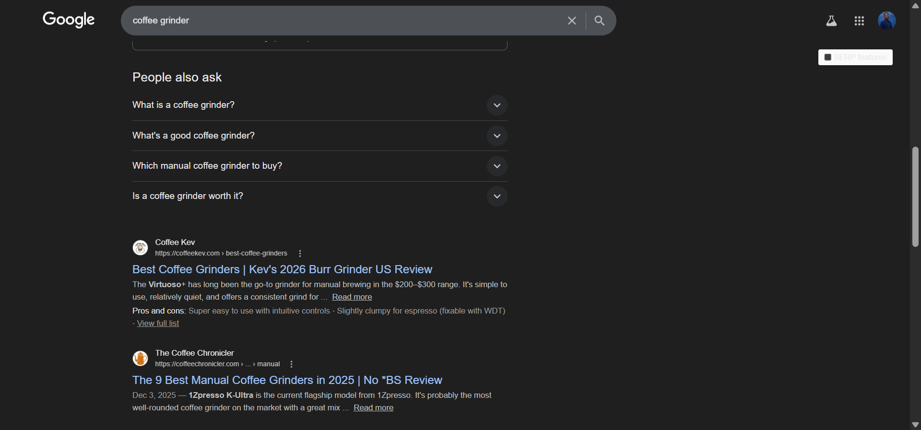
Task: Click the Google logo
Action: [x=69, y=20]
